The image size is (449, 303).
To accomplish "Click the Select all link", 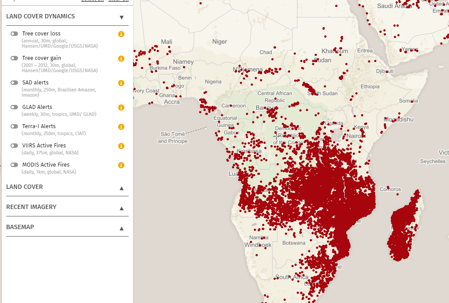I will (x=91, y=1).
